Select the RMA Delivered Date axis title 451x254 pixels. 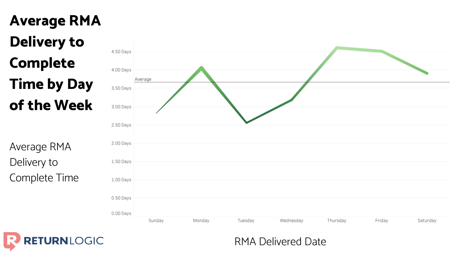point(280,242)
